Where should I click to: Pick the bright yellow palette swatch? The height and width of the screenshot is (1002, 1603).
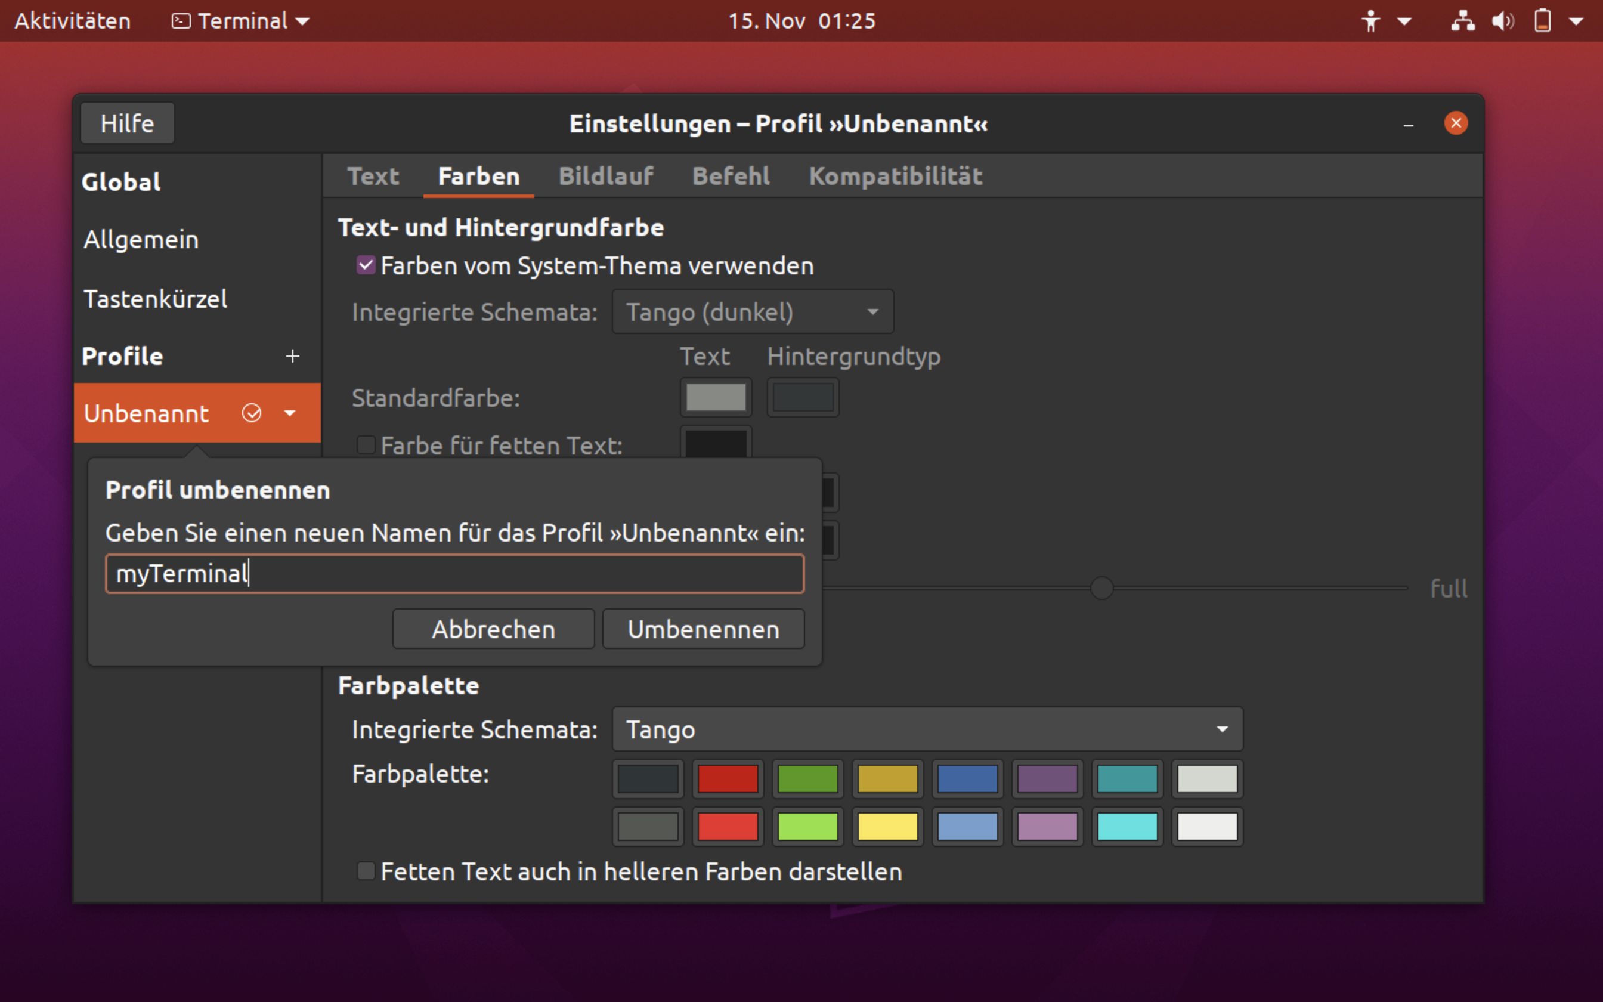coord(887,827)
